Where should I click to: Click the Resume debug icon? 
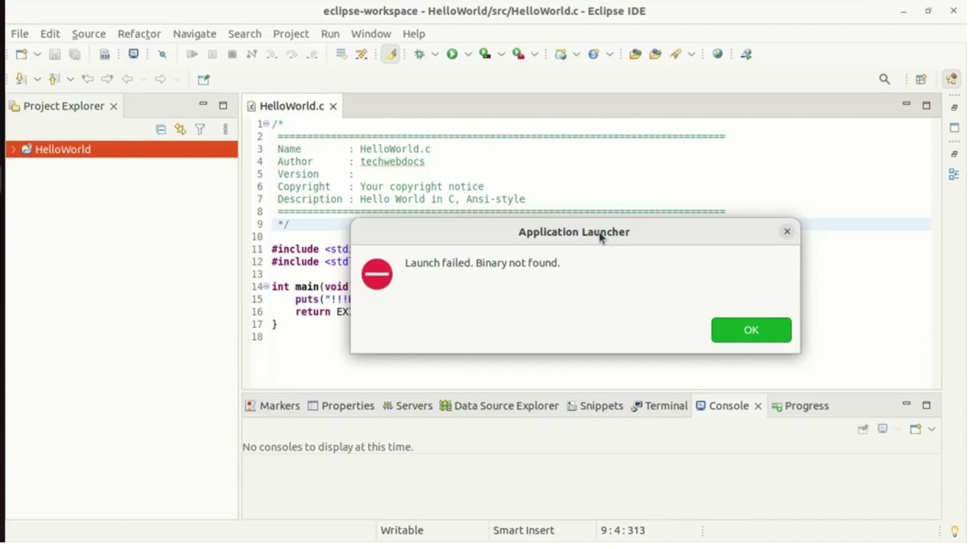192,54
